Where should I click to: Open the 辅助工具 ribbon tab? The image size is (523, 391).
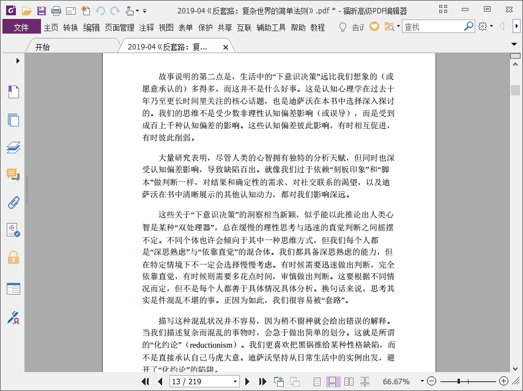271,27
